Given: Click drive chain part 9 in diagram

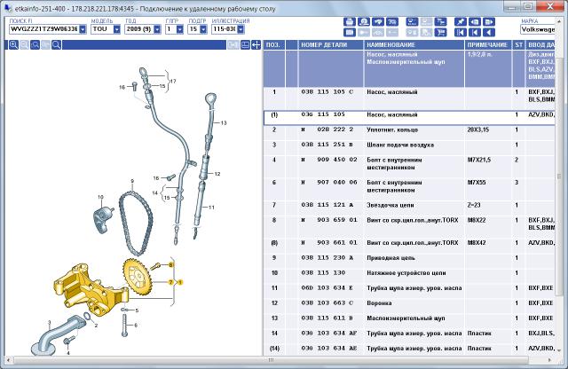Looking at the screenshot, I should (136, 223).
